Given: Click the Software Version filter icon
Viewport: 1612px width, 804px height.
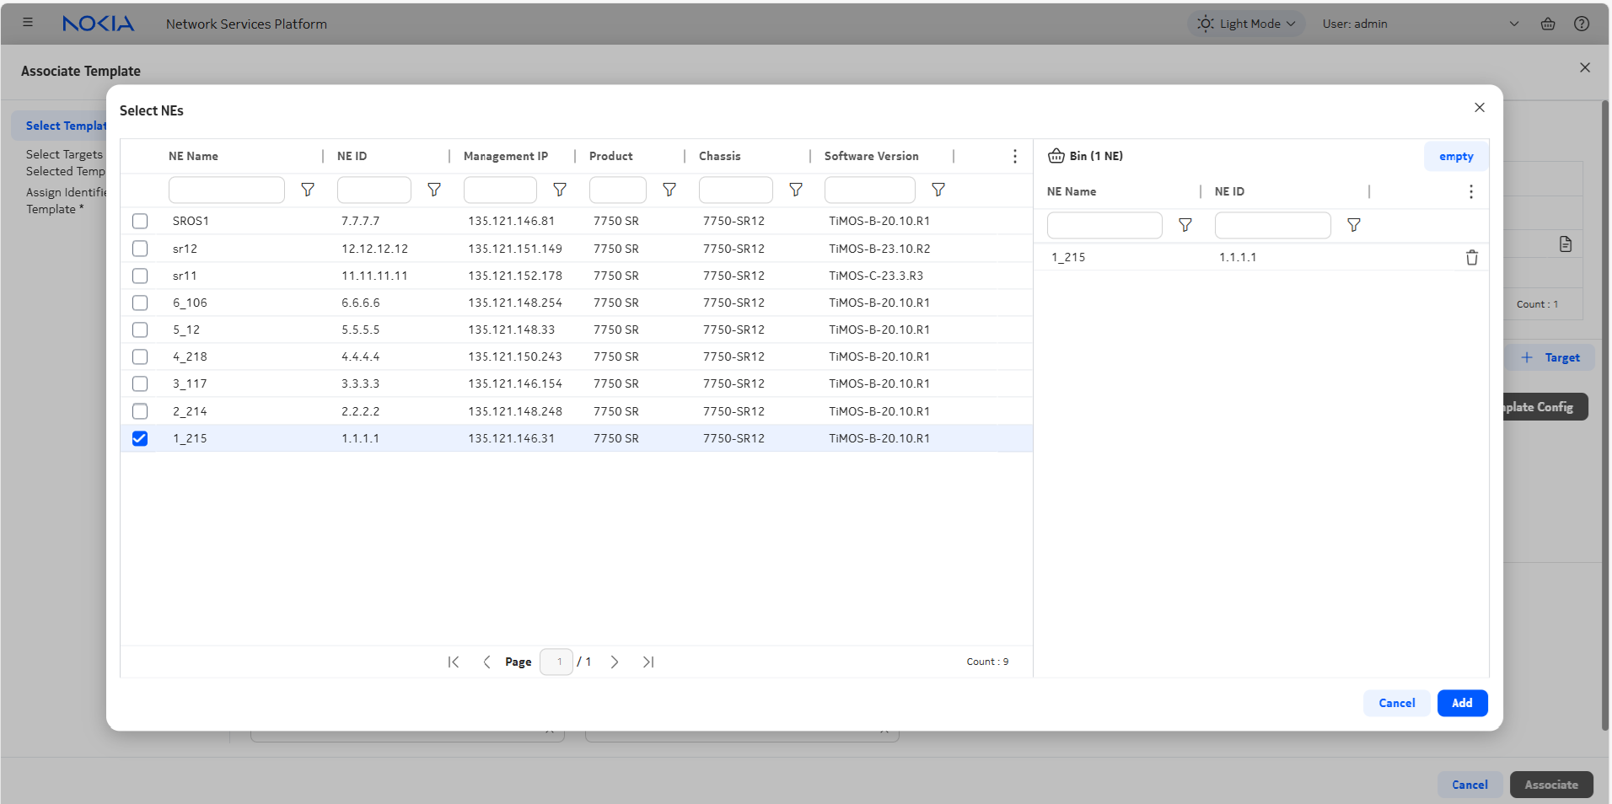Looking at the screenshot, I should [938, 190].
